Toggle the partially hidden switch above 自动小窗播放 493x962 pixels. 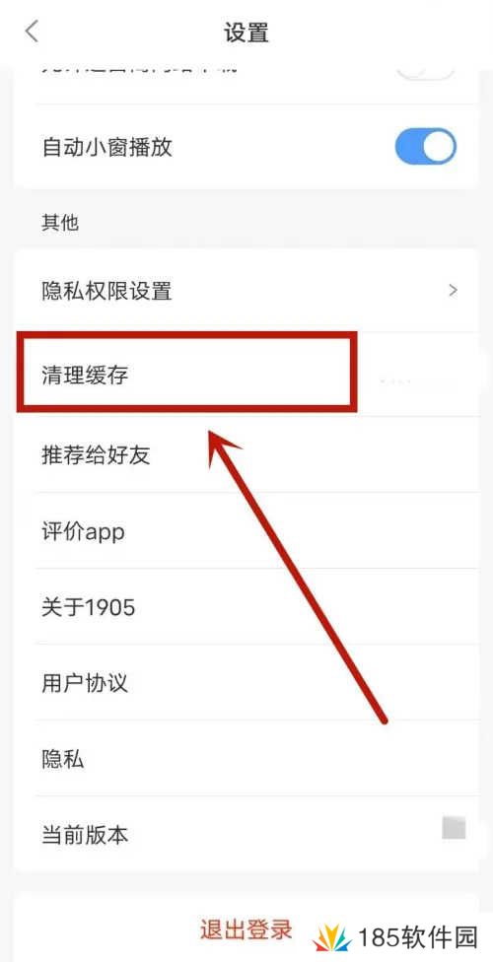pos(426,72)
